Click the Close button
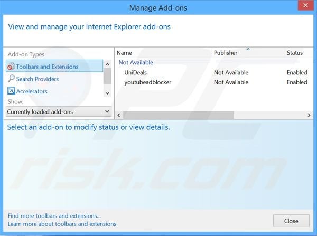Viewport: 317px width, 236px height. click(x=291, y=221)
